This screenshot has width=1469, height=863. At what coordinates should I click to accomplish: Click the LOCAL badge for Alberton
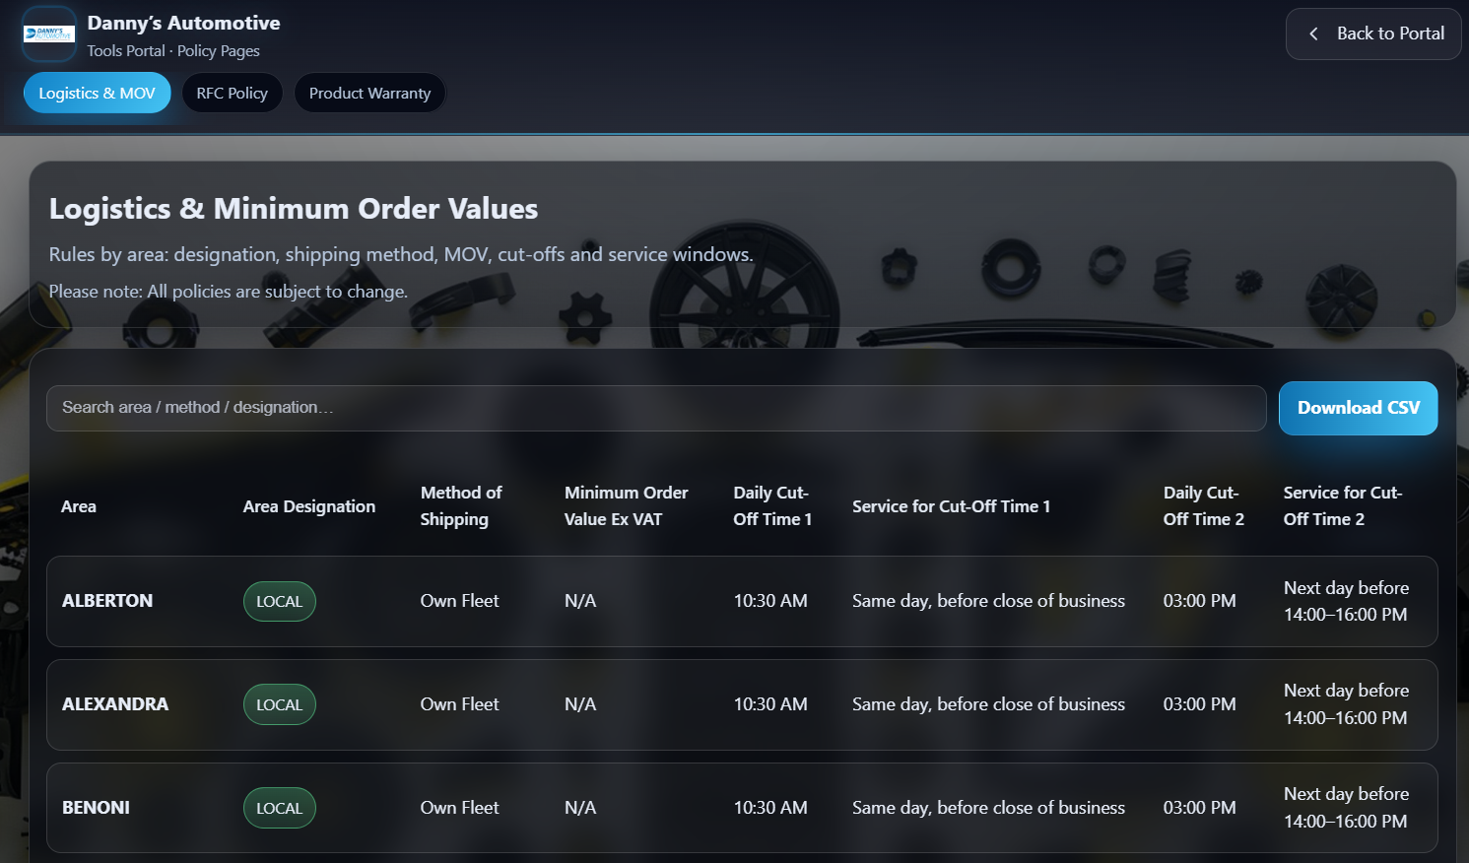279,602
